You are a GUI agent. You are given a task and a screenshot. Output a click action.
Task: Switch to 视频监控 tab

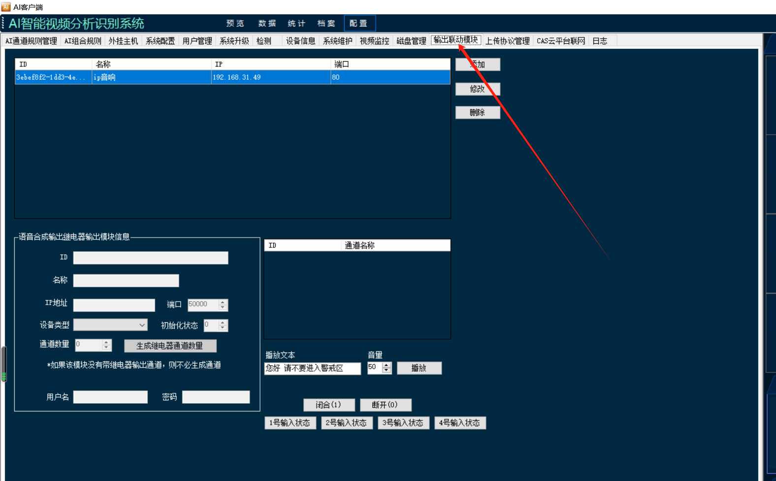coord(374,41)
